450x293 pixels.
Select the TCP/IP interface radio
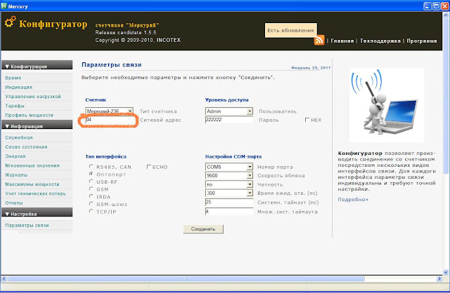coord(91,211)
